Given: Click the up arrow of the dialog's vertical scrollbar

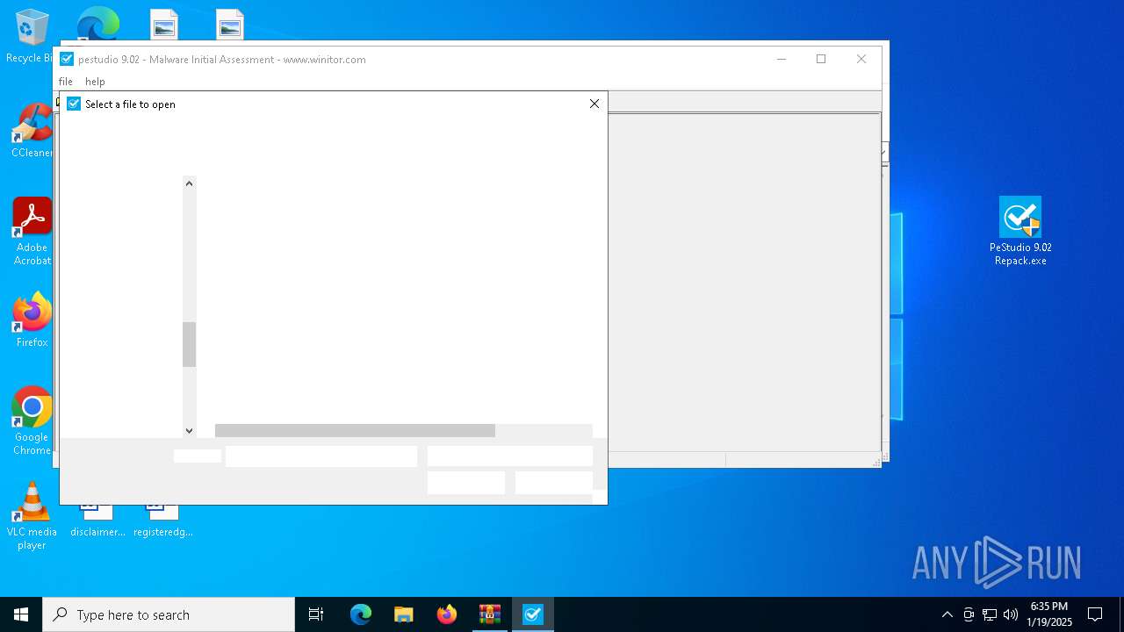Looking at the screenshot, I should tap(189, 183).
